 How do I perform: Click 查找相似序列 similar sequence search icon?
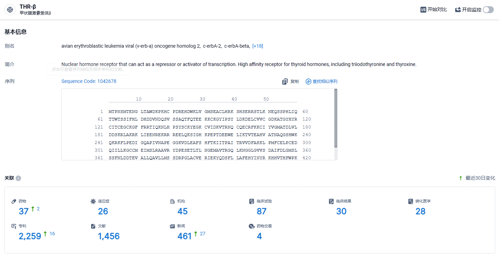[x=309, y=82]
